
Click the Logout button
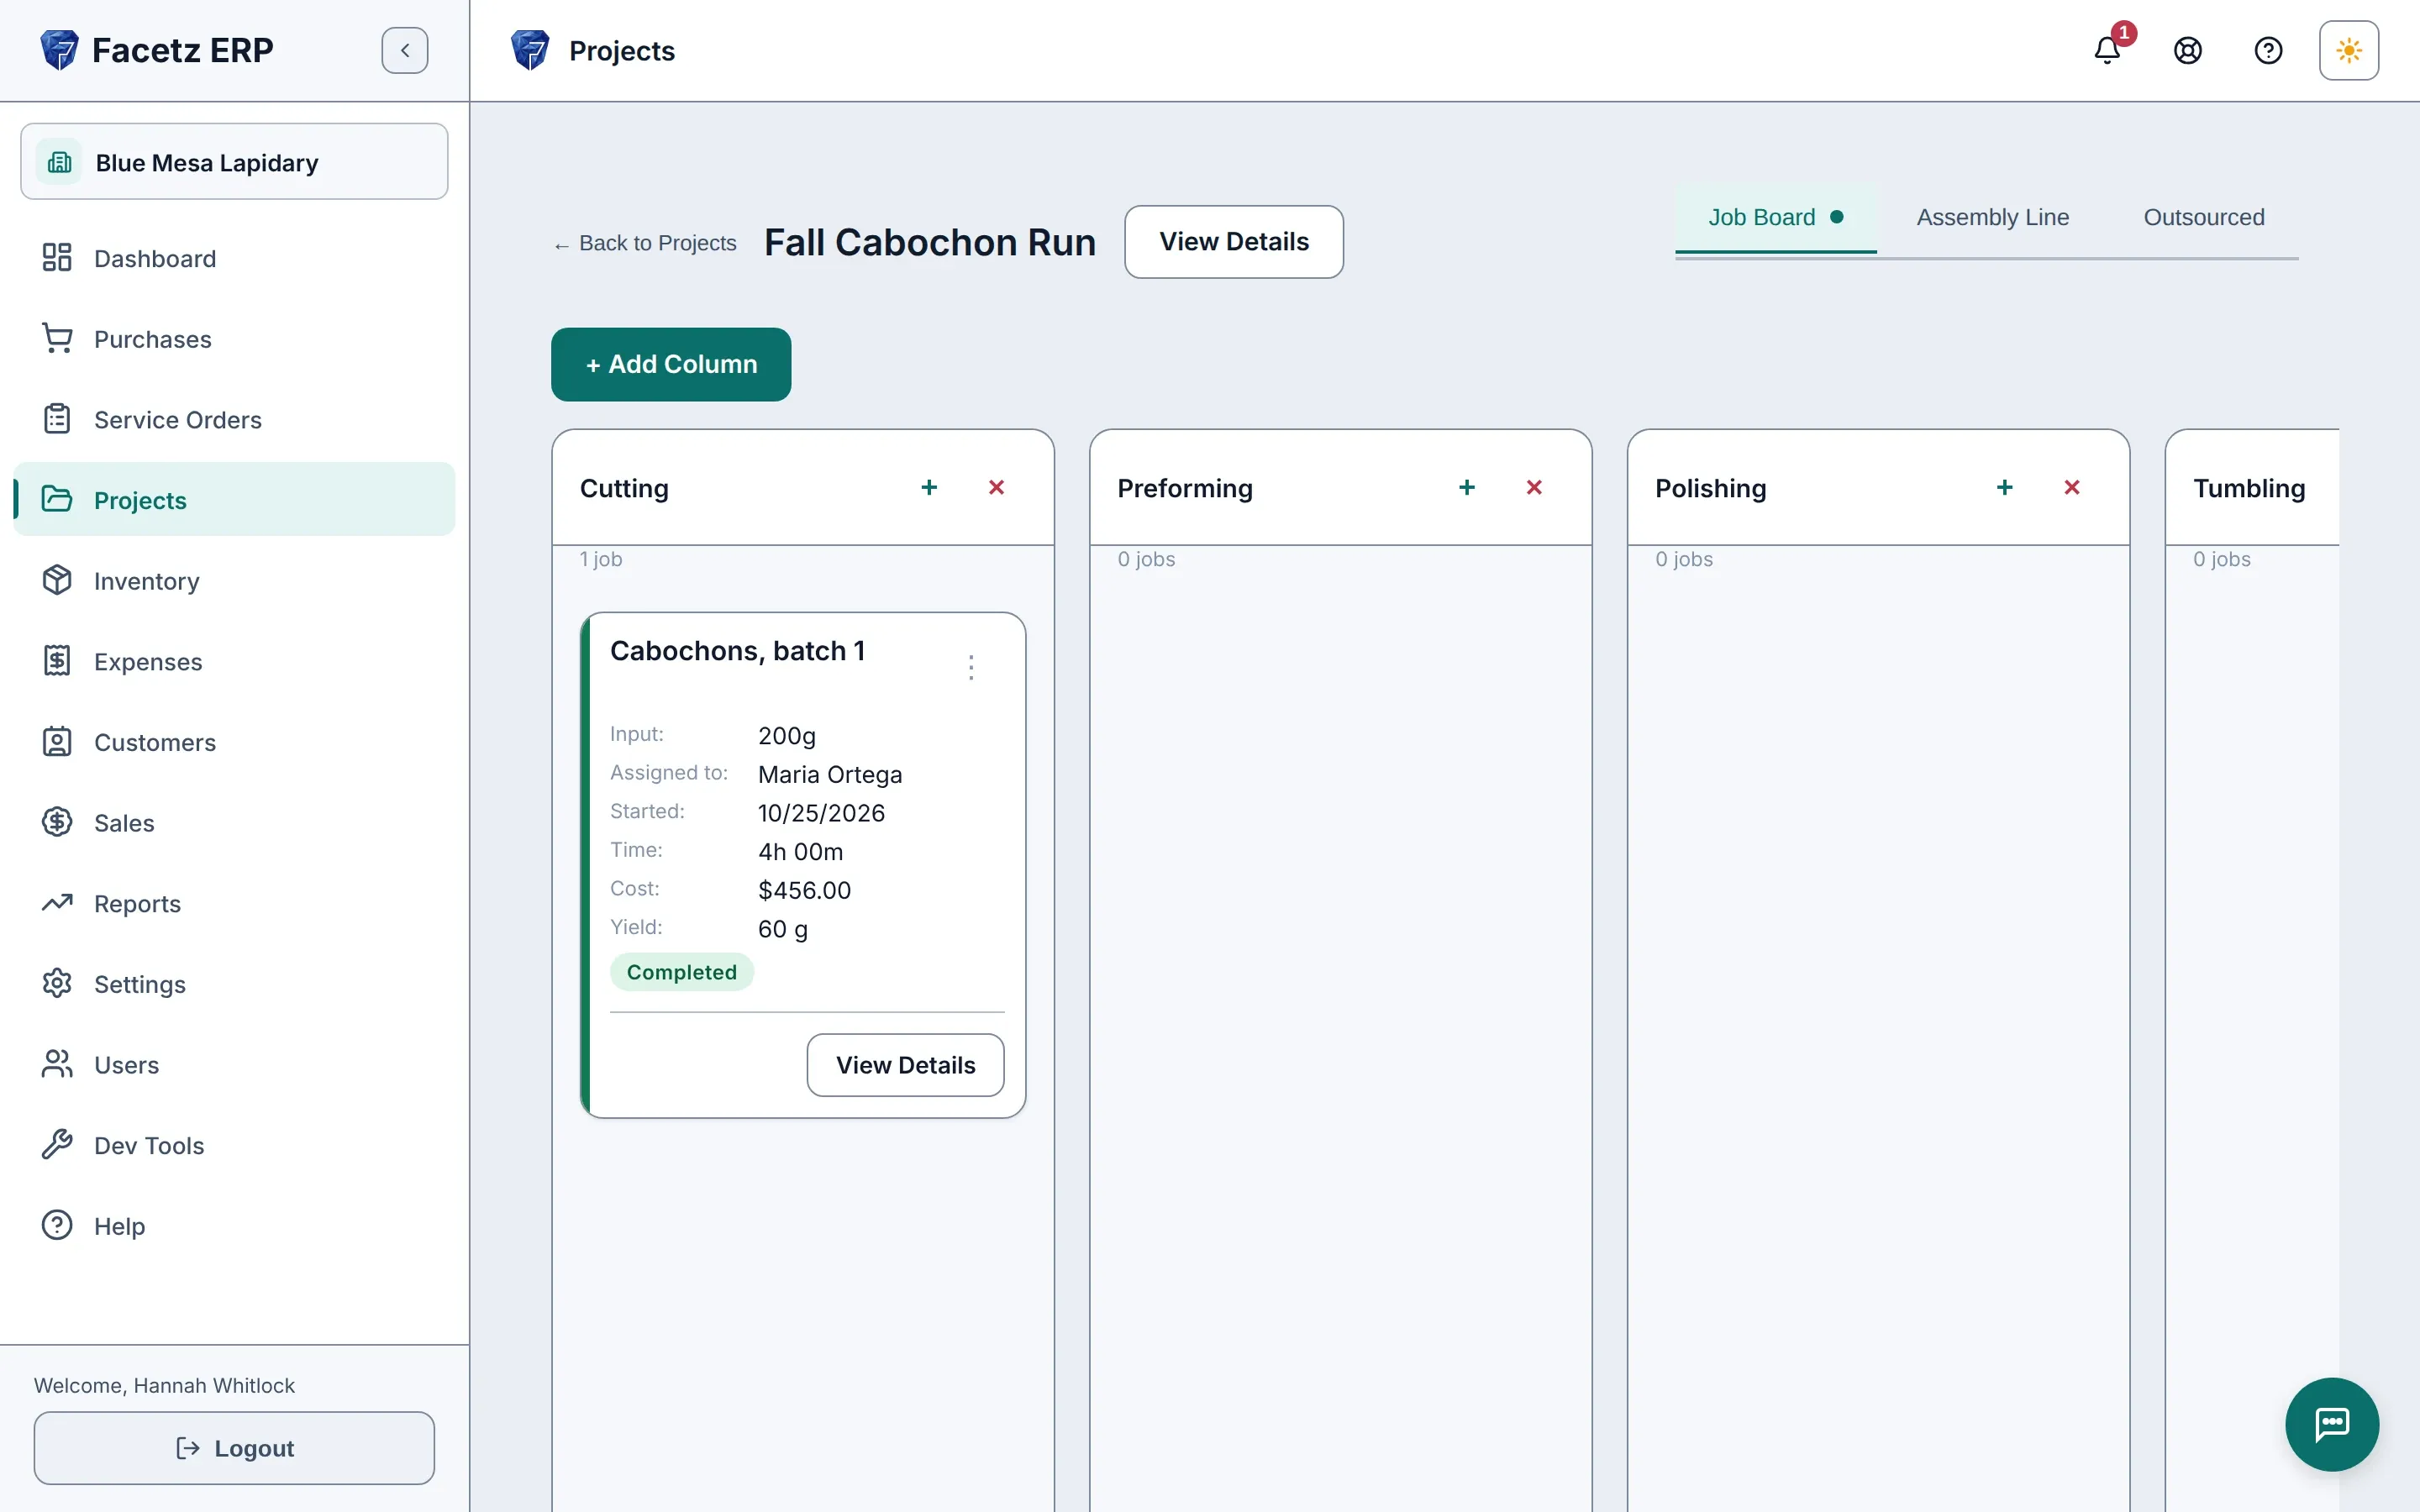tap(234, 1448)
